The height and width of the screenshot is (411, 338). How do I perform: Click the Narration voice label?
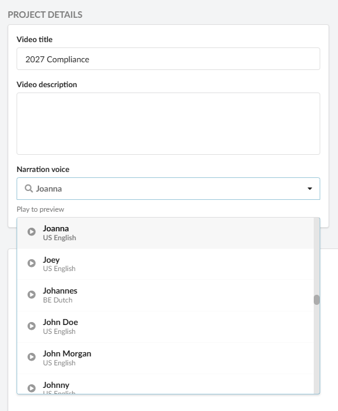(43, 170)
